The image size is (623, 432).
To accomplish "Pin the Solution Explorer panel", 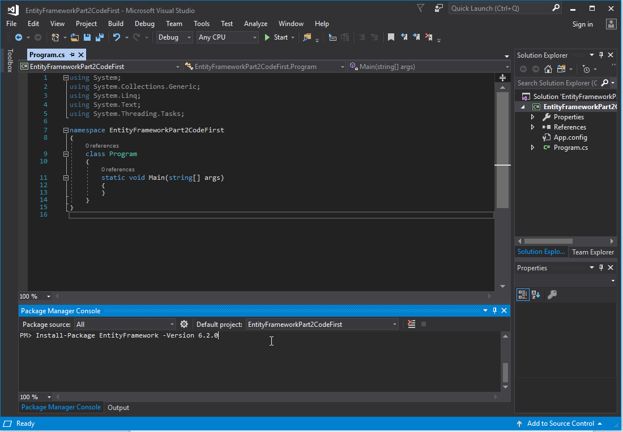I will (601, 55).
